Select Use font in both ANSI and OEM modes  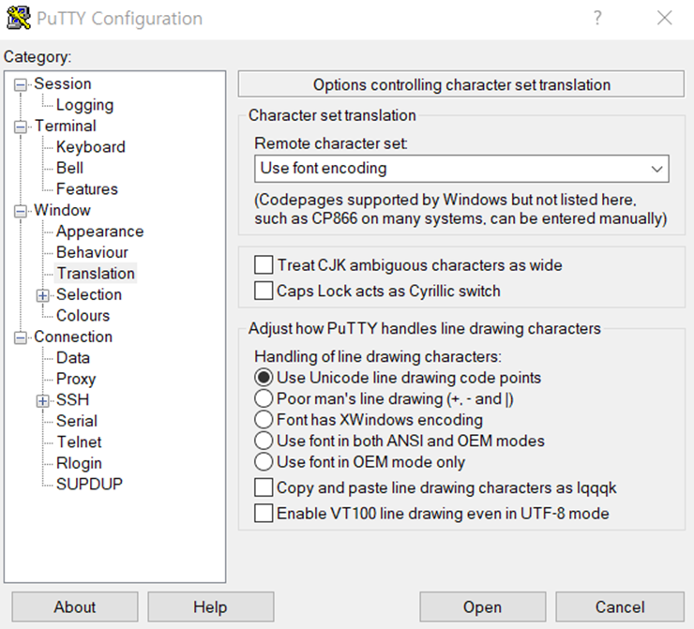[x=264, y=441]
